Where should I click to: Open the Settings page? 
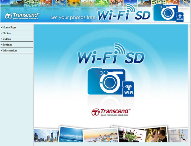point(7,45)
